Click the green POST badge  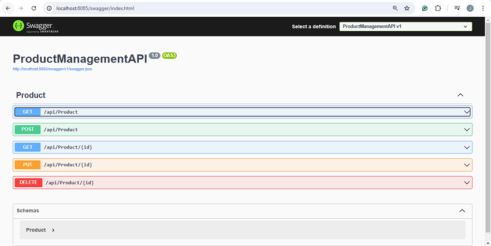[28, 129]
